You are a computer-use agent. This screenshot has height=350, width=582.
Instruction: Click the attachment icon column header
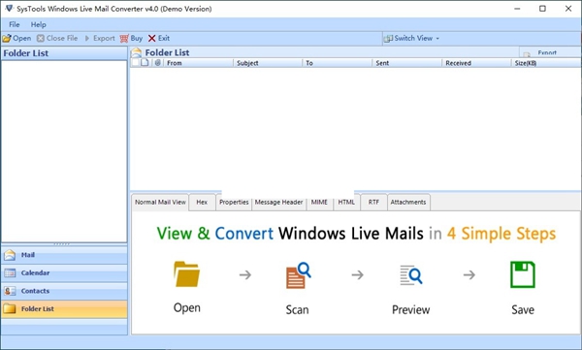158,63
